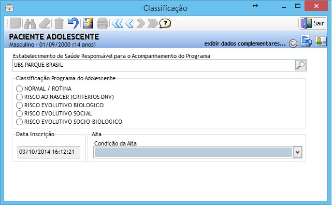Screen dimensions: 333x205
Task: Go to previous record left arrow
Action: coord(129,23)
